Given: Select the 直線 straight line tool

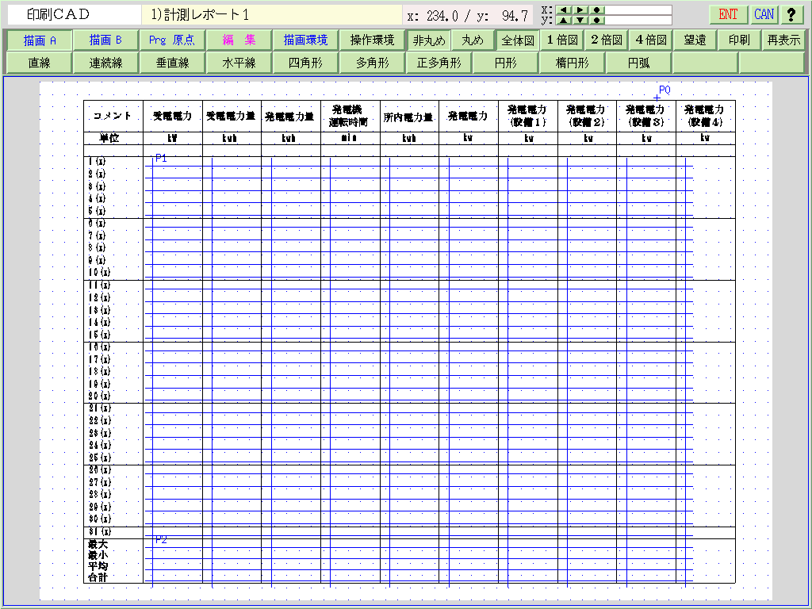Looking at the screenshot, I should pos(39,63).
